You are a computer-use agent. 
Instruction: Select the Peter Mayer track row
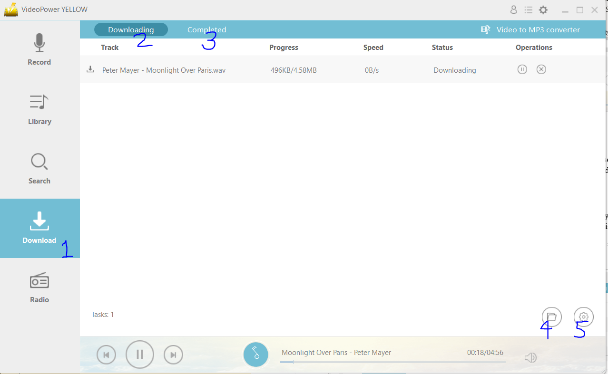[164, 69]
